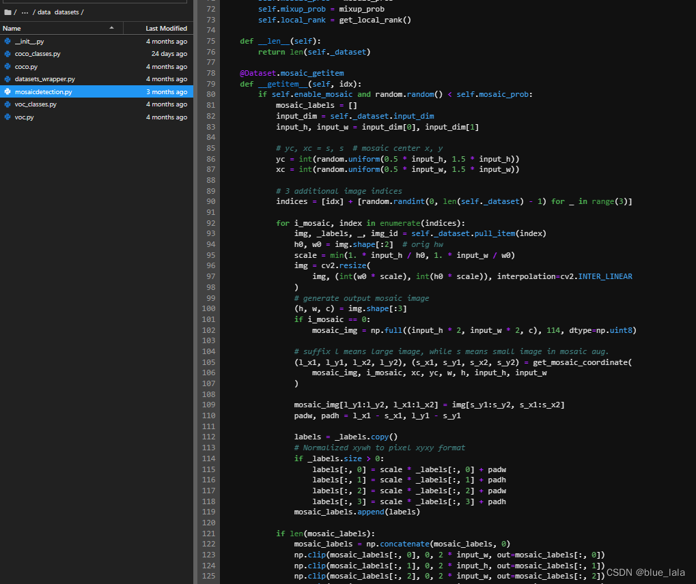
Task: Click get_mosaic_coordinate in the code
Action: click(x=580, y=362)
